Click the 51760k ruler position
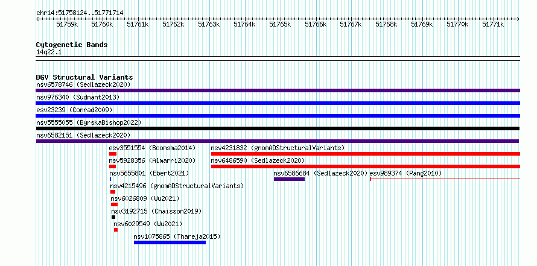The height and width of the screenshot is (266, 537). 103,24
